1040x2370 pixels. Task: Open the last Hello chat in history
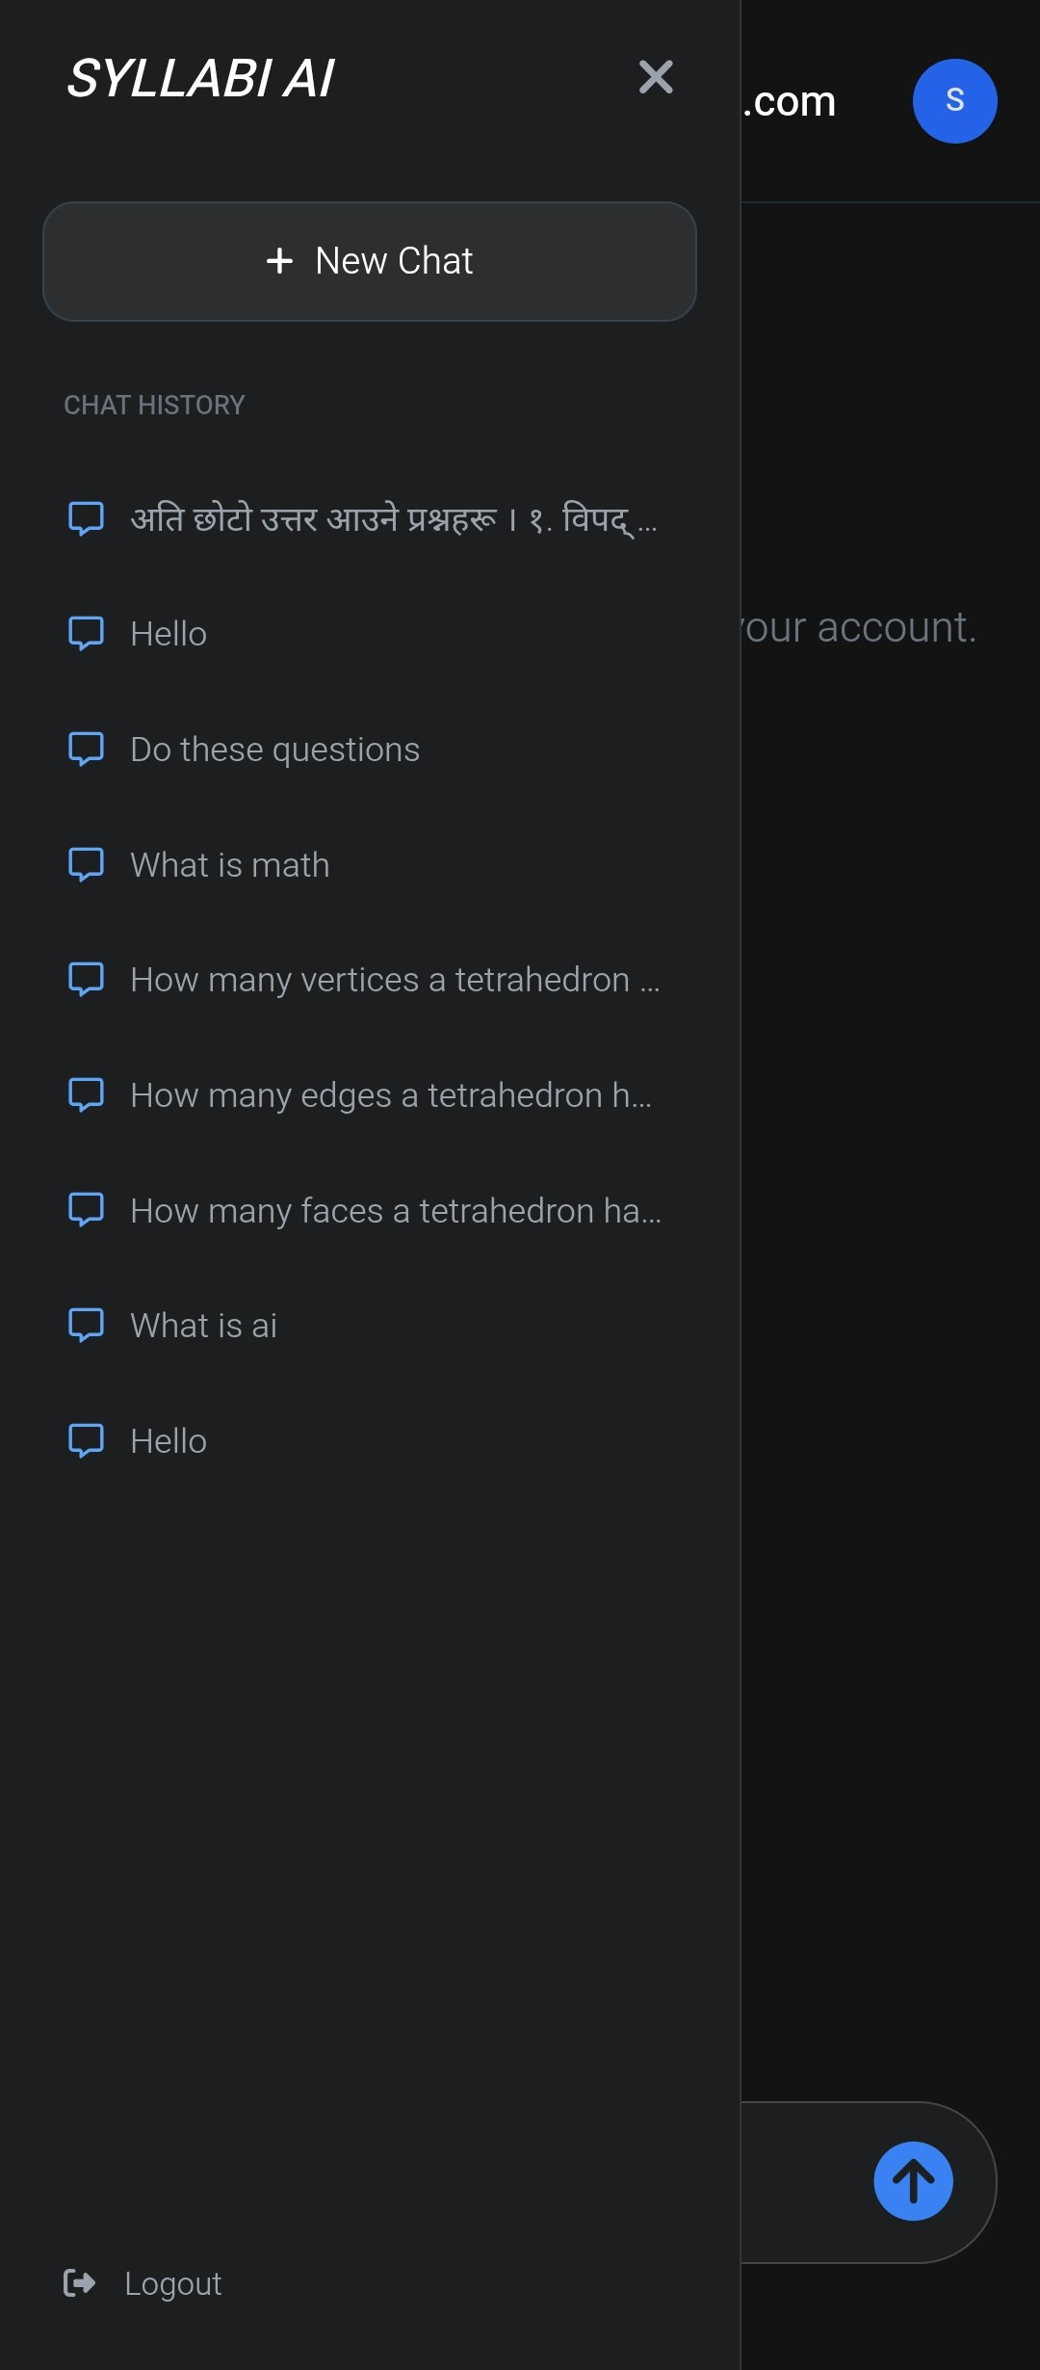(168, 1440)
